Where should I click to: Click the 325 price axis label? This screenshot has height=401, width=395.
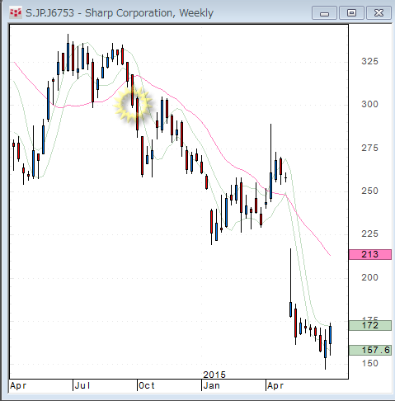click(369, 61)
